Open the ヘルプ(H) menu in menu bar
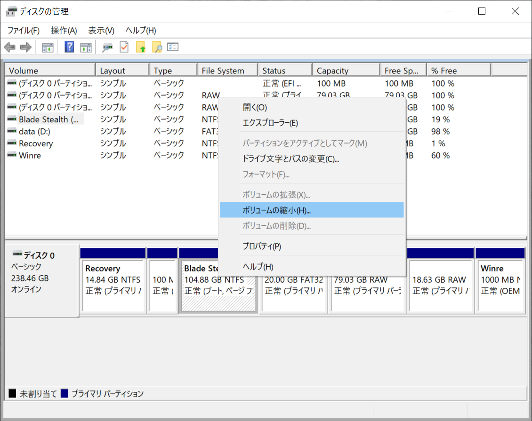 pyautogui.click(x=140, y=31)
